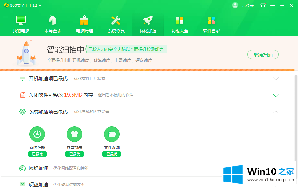Click the 界面效果 shirt icon
The image size is (298, 188).
[x=74, y=134]
